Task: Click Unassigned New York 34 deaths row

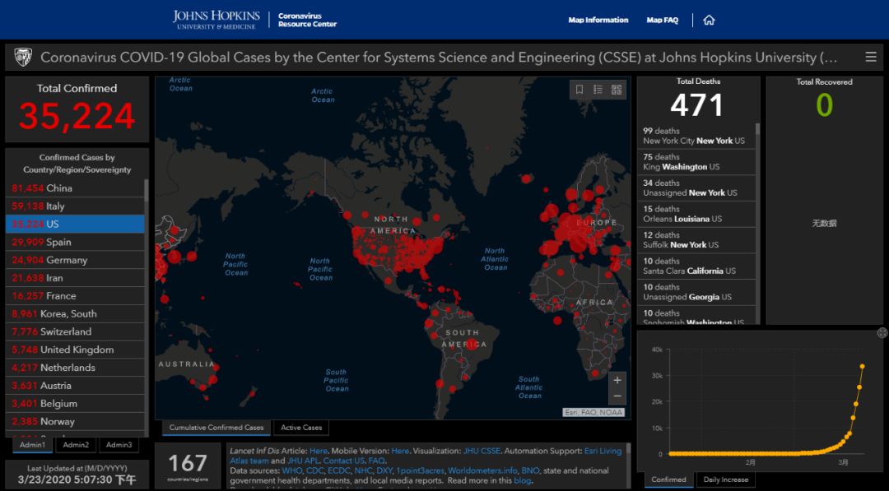Action: click(x=696, y=188)
